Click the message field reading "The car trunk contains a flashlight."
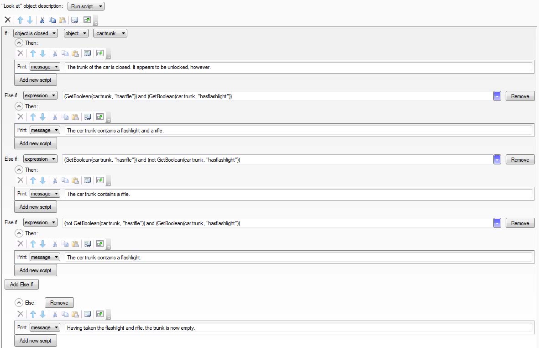The image size is (539, 348). (x=298, y=258)
